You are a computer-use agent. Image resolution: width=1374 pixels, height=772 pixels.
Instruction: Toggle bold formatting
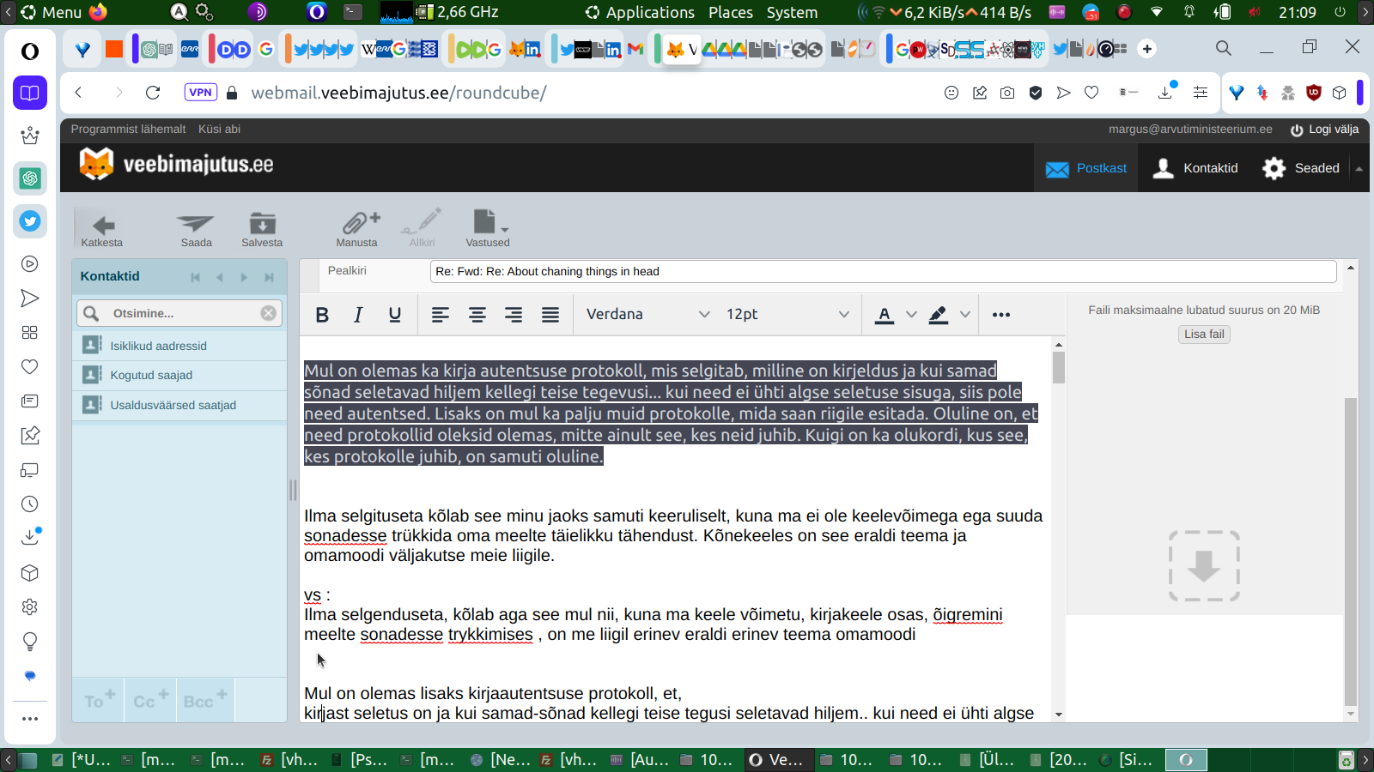(x=322, y=315)
